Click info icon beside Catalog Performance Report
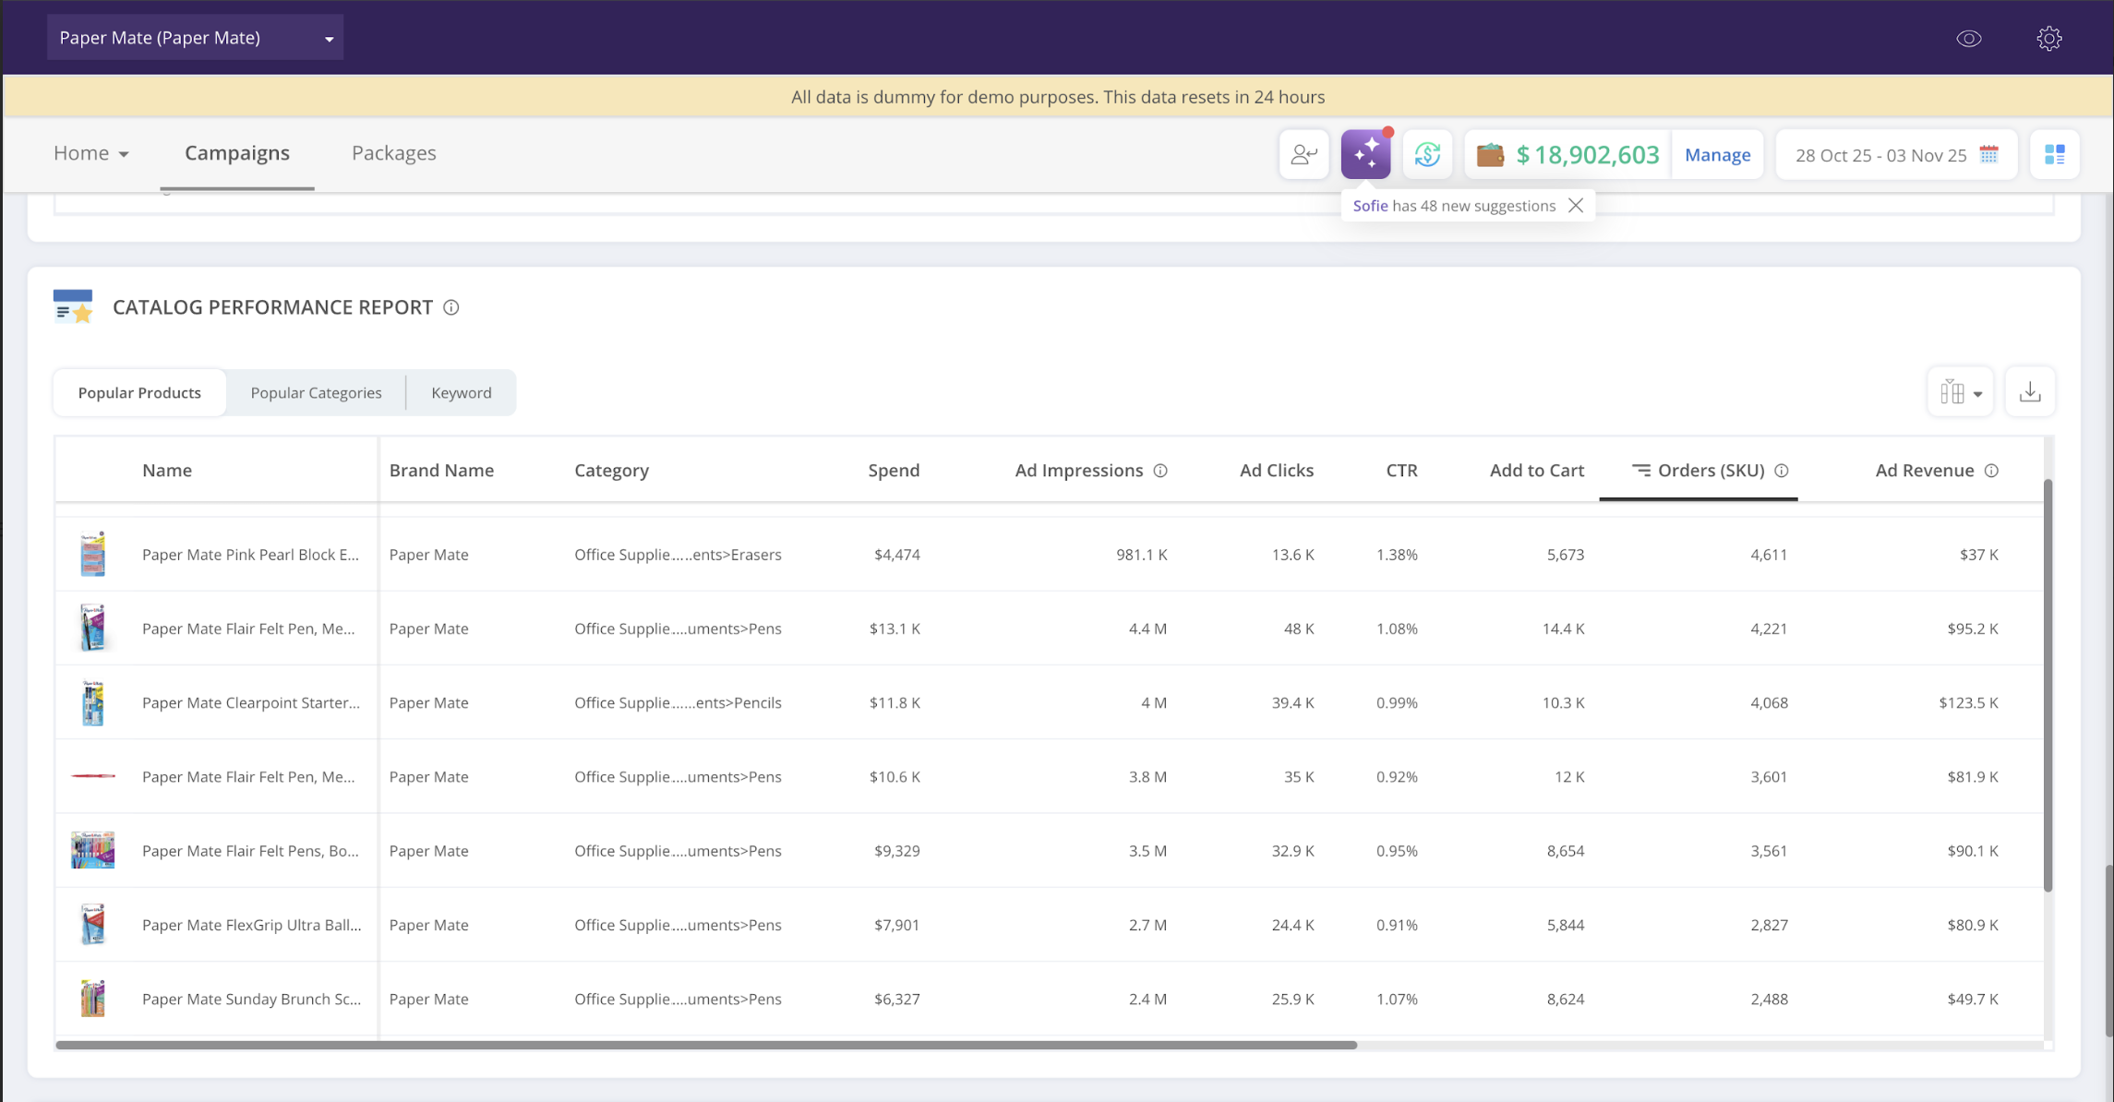 pos(451,307)
